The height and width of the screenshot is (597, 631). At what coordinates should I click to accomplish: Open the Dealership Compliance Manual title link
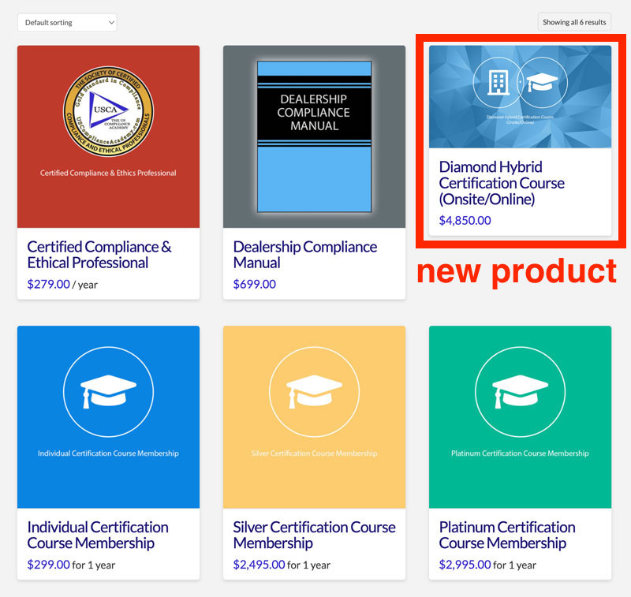pyautogui.click(x=304, y=255)
